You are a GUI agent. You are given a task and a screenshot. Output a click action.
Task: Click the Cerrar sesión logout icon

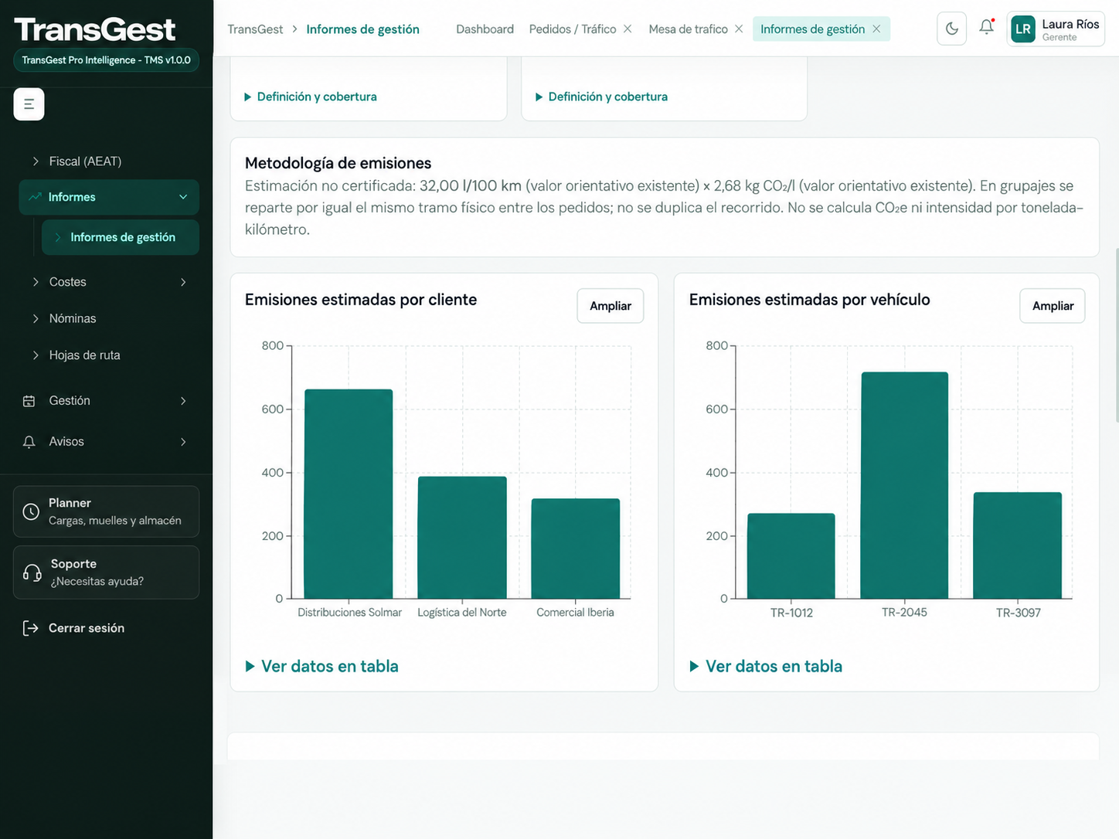tap(30, 628)
